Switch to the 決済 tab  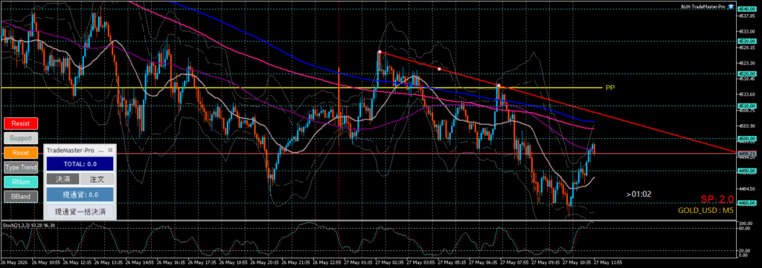pyautogui.click(x=63, y=180)
